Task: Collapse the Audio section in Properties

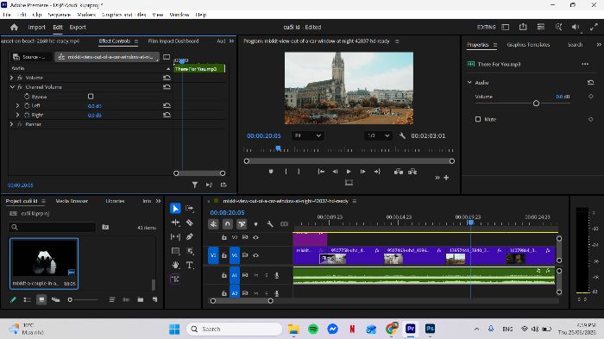Action: tap(469, 82)
